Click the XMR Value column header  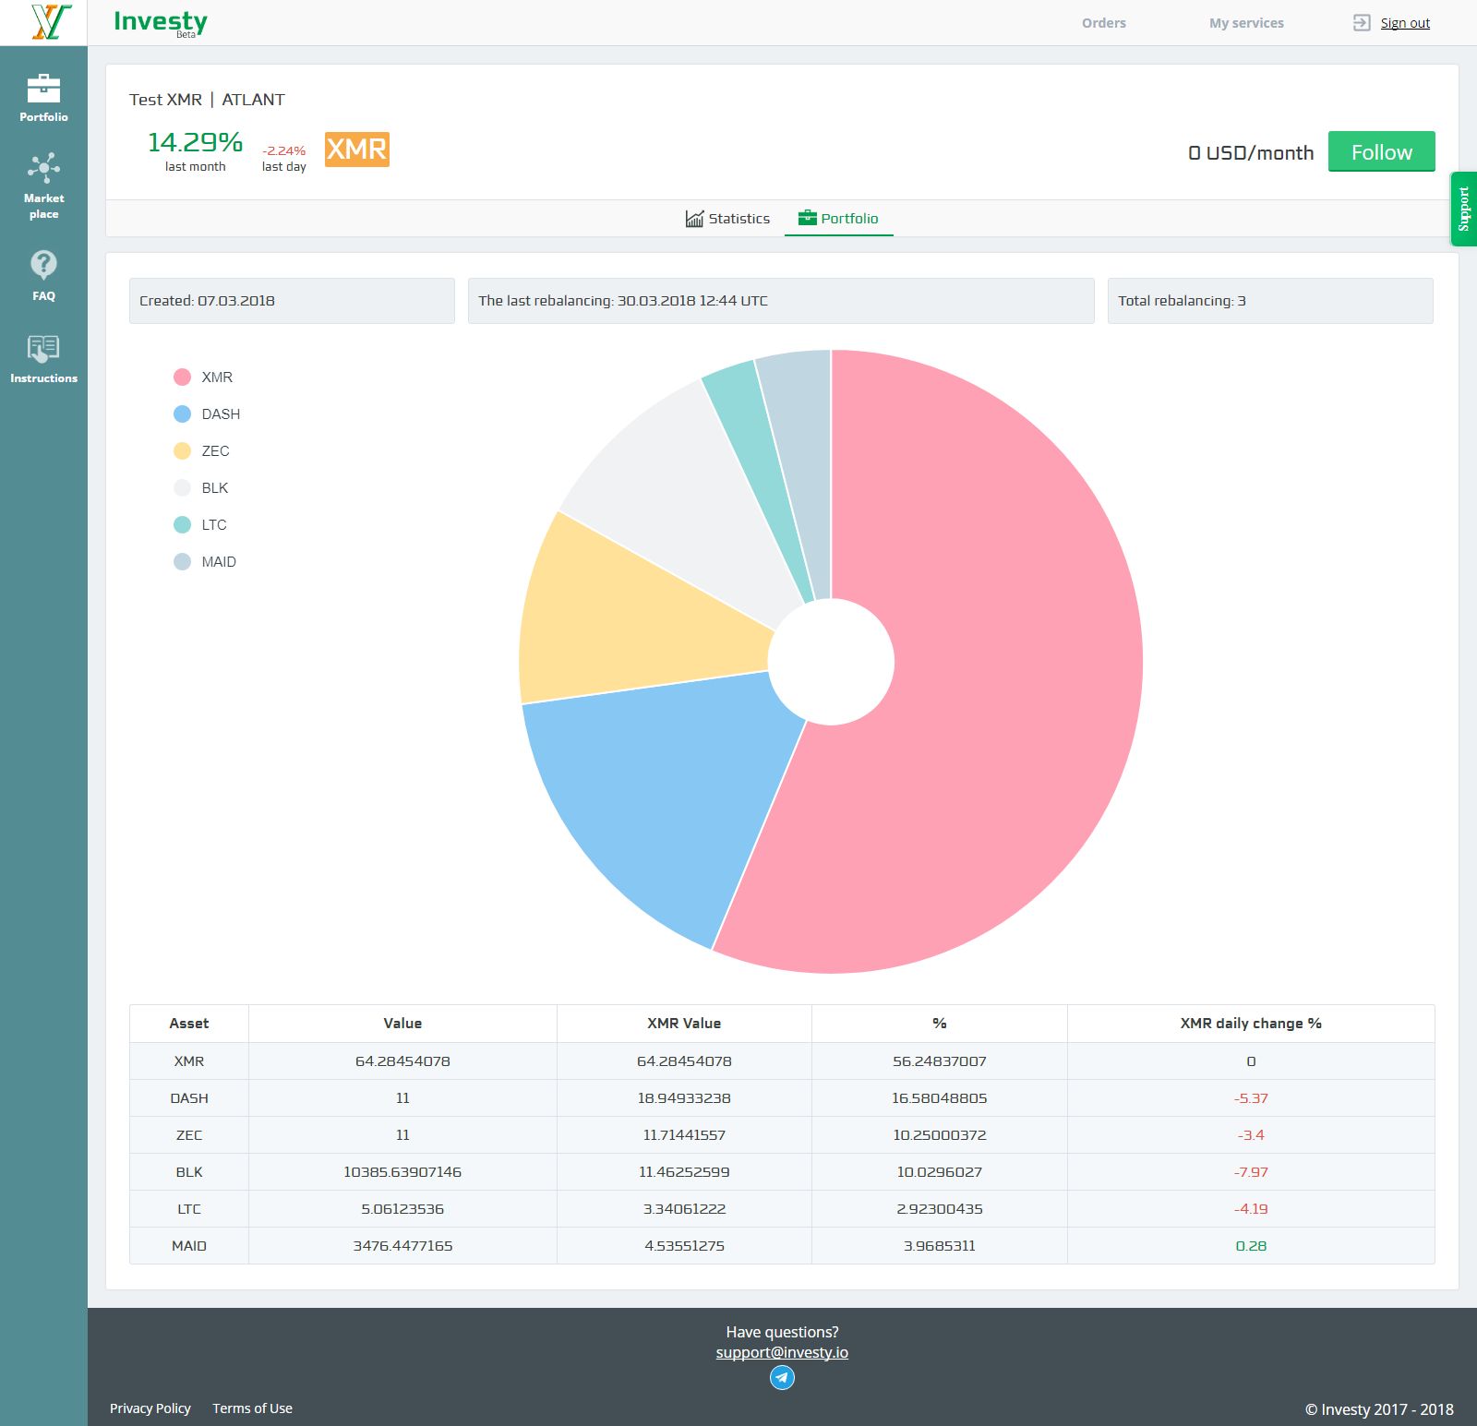(684, 1023)
